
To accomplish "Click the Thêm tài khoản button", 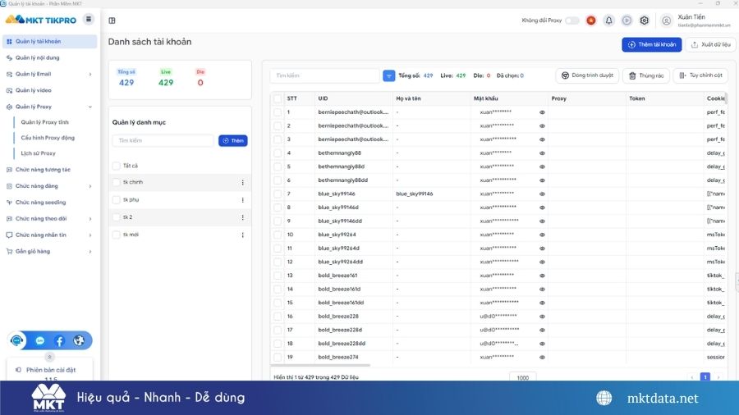I will [x=651, y=45].
